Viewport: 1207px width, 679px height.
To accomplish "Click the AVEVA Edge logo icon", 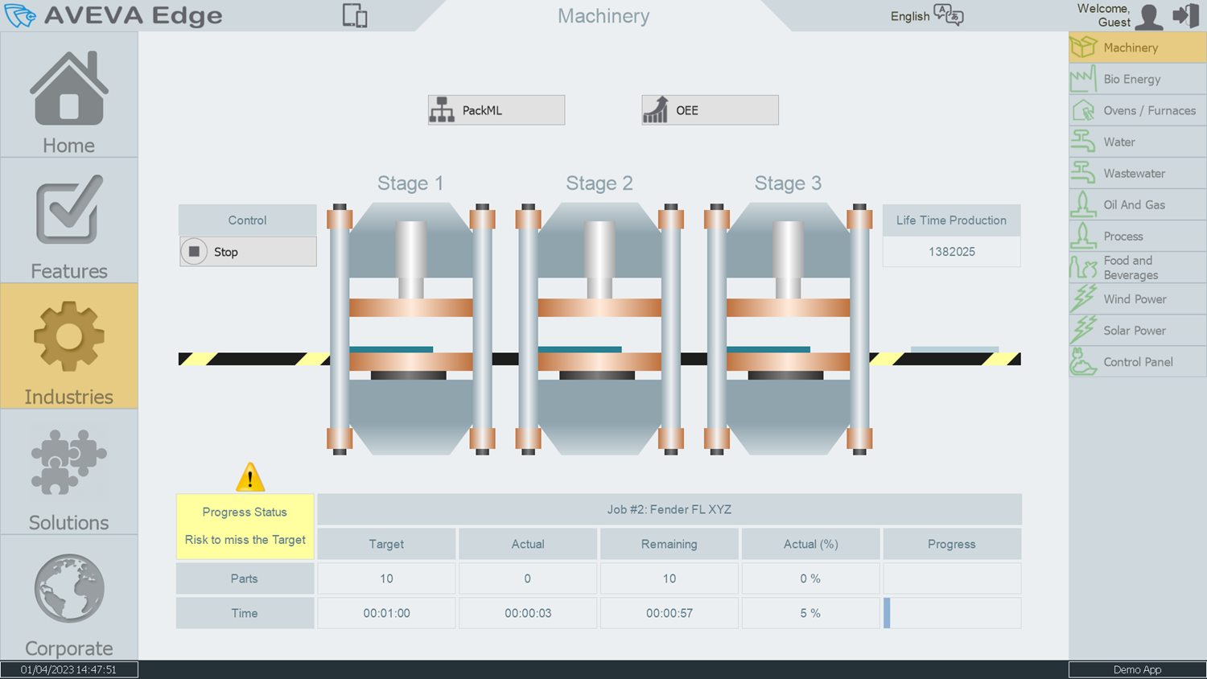I will point(20,15).
